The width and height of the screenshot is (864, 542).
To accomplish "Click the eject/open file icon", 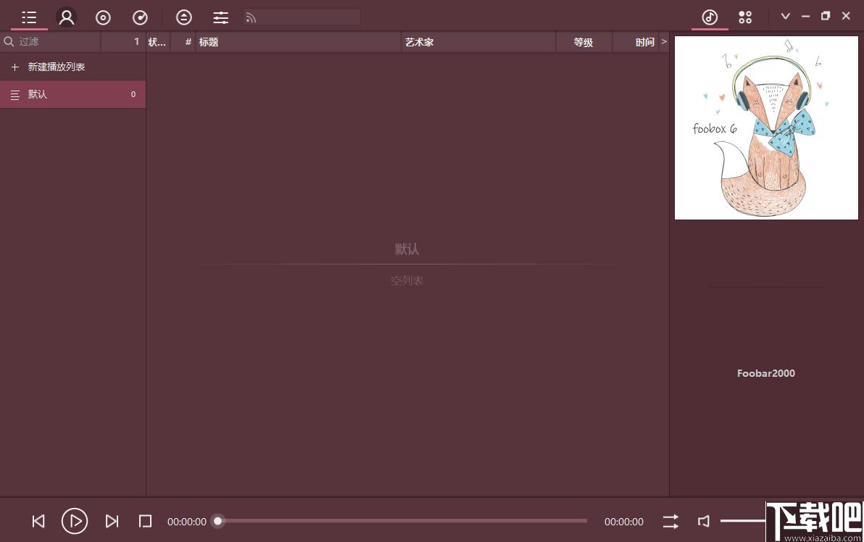I will [183, 17].
